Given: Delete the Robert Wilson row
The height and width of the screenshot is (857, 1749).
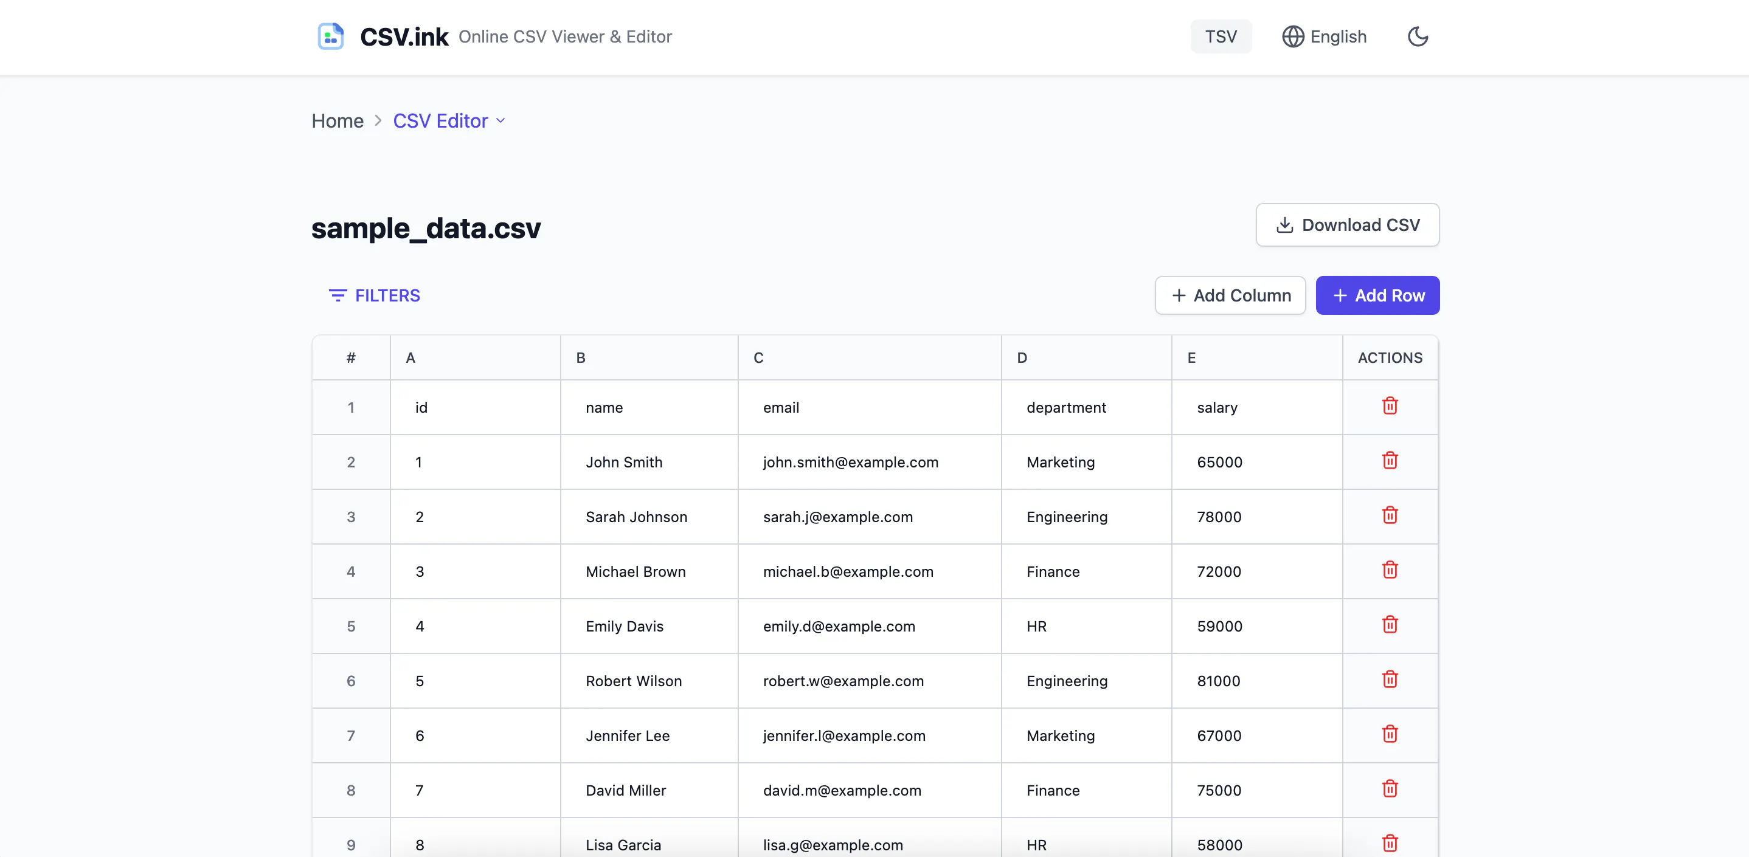Looking at the screenshot, I should (1390, 680).
